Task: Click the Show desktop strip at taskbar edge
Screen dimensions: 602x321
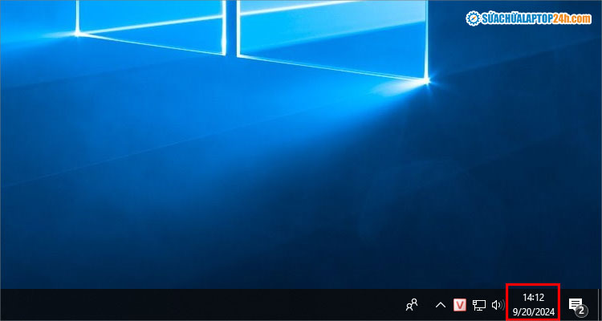Action: pyautogui.click(x=599, y=305)
